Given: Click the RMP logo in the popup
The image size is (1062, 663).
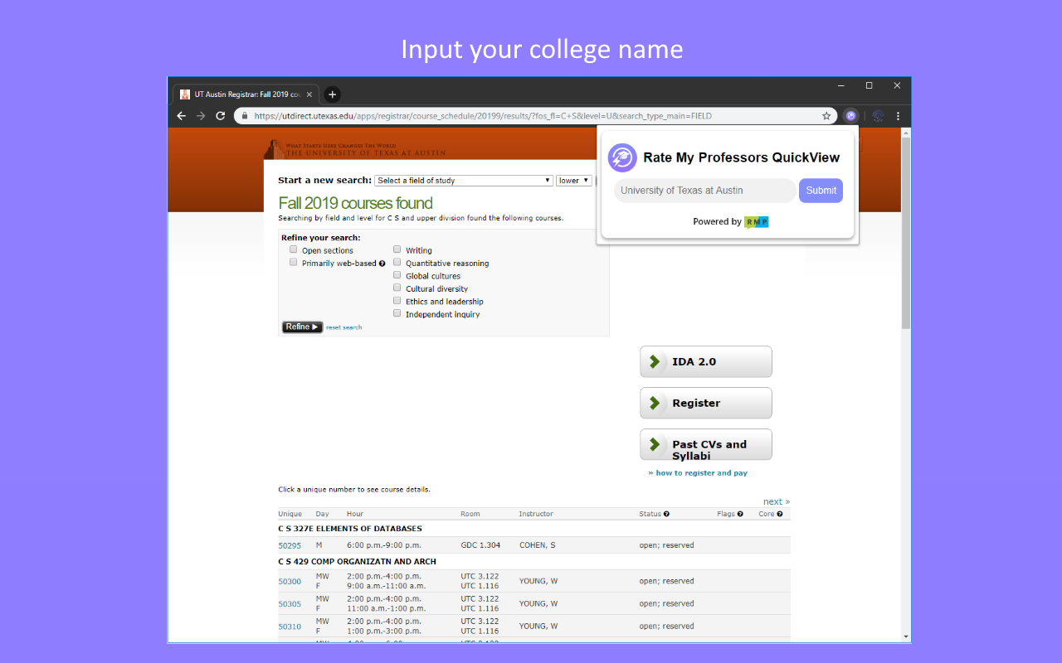Looking at the screenshot, I should [x=757, y=222].
